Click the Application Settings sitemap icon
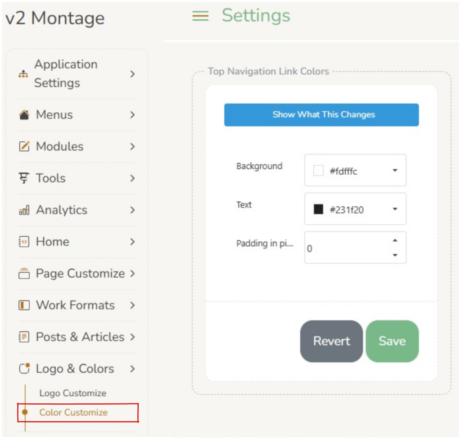Viewport: 461px width, 439px height. (23, 74)
